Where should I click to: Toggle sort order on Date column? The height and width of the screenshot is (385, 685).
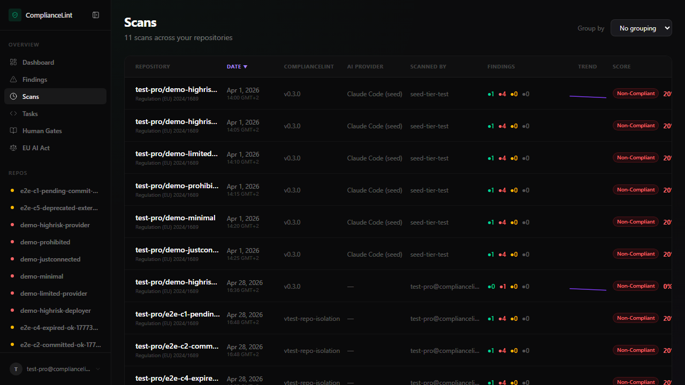coord(237,67)
